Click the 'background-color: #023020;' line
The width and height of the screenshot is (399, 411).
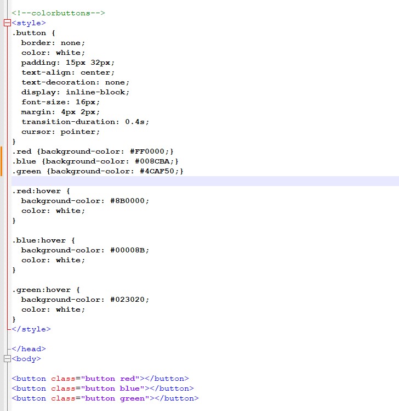[85, 300]
